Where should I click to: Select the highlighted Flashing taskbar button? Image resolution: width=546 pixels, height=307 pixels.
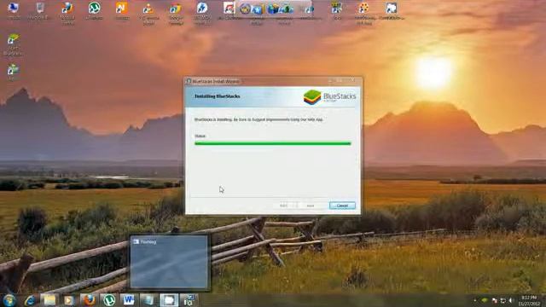pos(169,300)
